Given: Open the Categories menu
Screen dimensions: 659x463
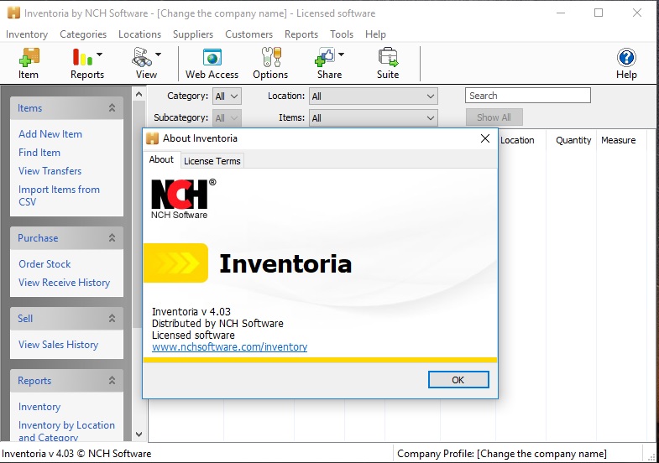Looking at the screenshot, I should 83,34.
